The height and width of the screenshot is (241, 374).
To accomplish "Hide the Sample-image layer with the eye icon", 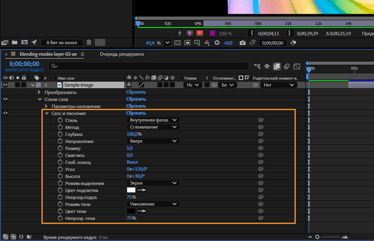I will pos(5,85).
